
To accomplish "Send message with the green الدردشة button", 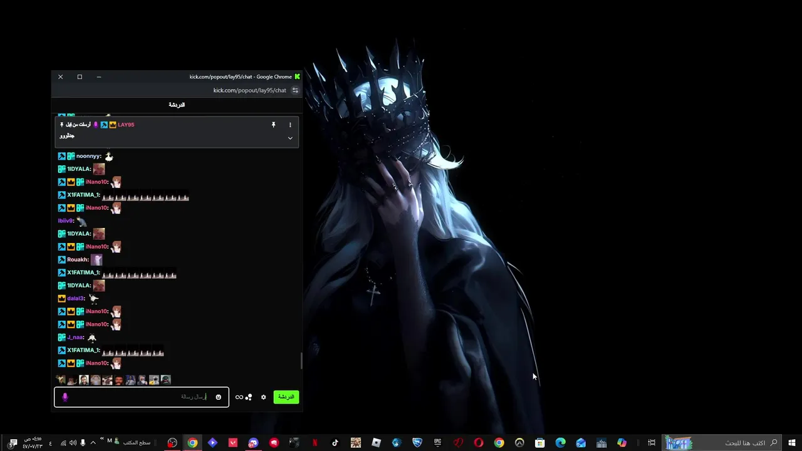I will pos(286,397).
